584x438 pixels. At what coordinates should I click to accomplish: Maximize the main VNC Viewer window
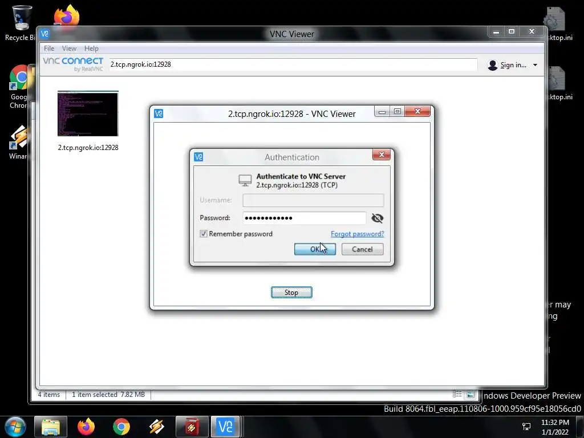click(x=512, y=32)
